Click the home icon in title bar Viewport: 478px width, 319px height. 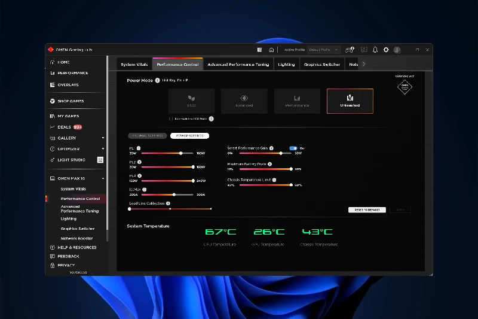coord(271,50)
